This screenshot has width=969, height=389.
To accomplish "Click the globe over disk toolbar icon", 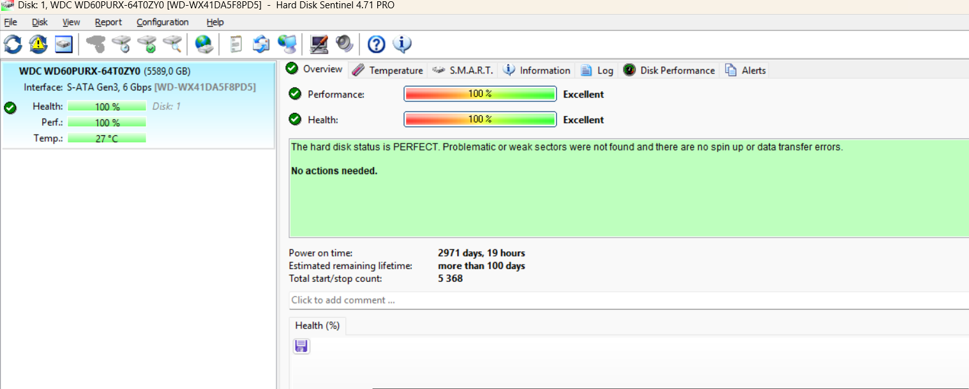I will 204,44.
